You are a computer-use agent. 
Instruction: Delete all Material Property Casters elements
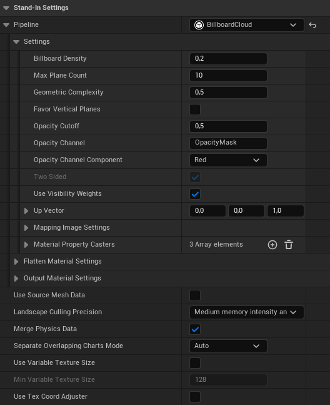click(x=289, y=245)
